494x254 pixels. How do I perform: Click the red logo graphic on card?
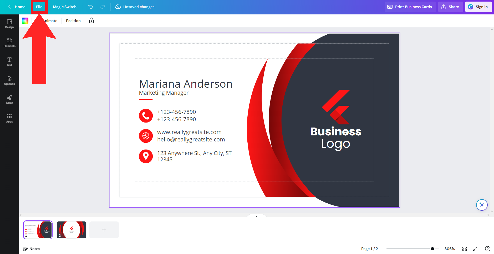(x=336, y=107)
